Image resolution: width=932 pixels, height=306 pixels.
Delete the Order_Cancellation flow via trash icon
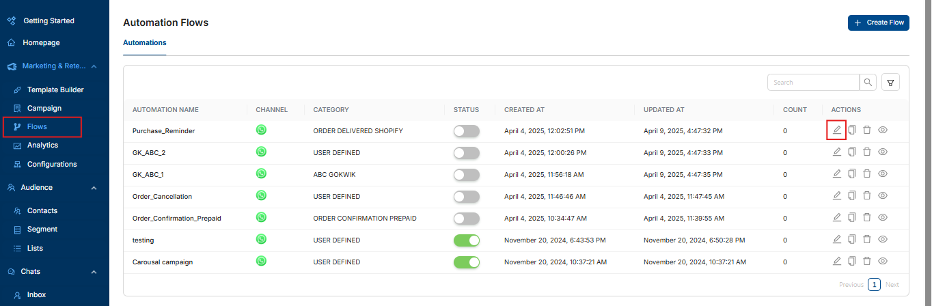[866, 195]
